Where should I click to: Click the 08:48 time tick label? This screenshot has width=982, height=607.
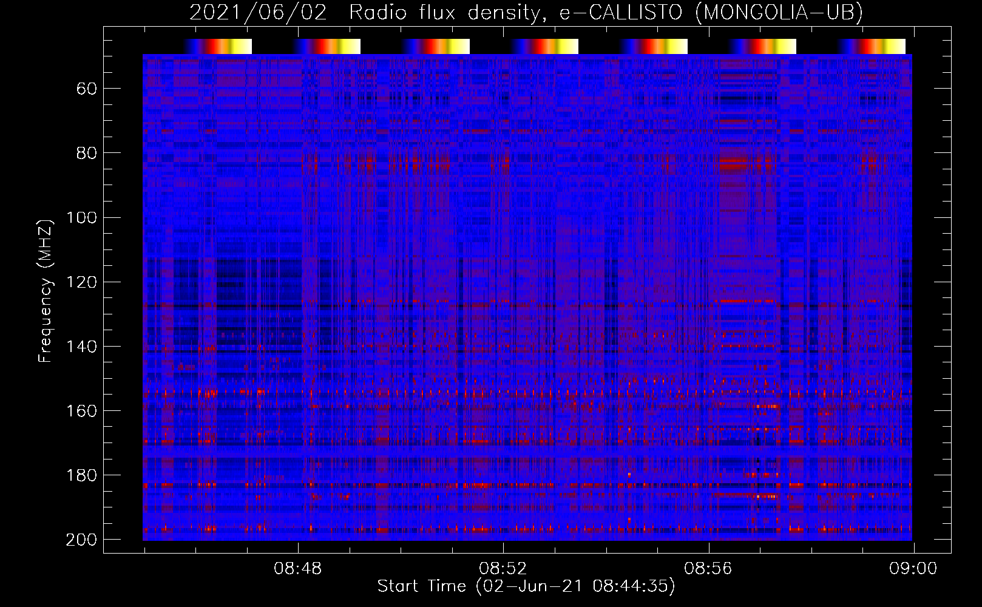tap(297, 569)
